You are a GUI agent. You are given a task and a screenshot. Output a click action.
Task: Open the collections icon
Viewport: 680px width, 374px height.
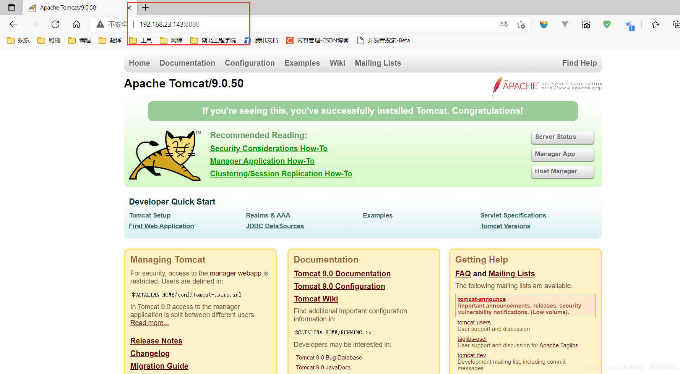coord(676,24)
